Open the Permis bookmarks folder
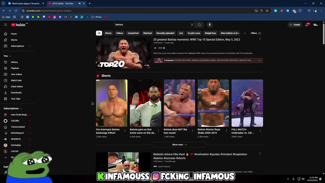325x183 pixels. point(96,17)
